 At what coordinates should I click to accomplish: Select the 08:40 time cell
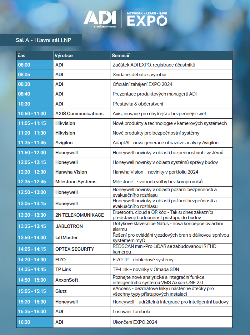pos(35,94)
